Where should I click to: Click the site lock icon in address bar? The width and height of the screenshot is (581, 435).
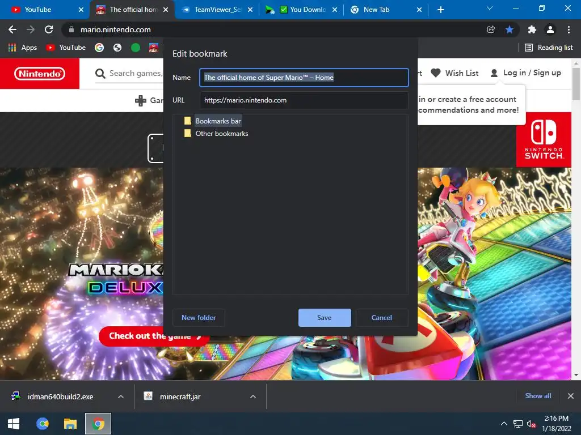71,29
